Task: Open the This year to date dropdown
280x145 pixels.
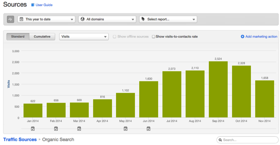Action: (x=46, y=19)
